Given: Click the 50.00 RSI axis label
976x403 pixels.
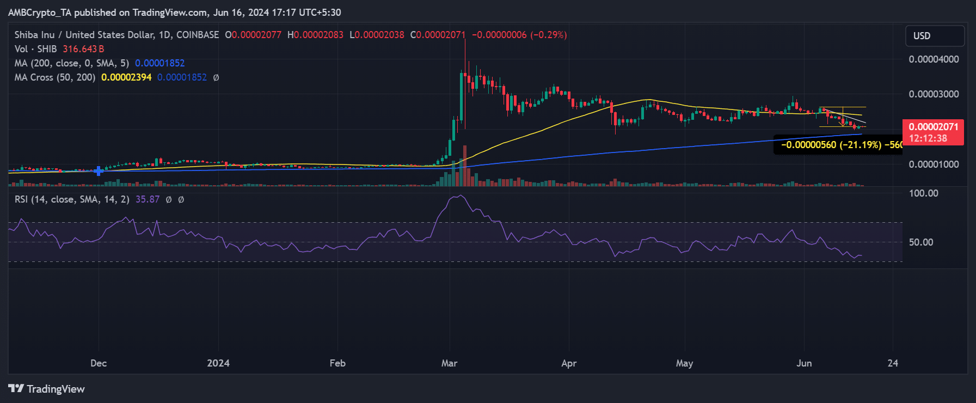Looking at the screenshot, I should [x=921, y=242].
